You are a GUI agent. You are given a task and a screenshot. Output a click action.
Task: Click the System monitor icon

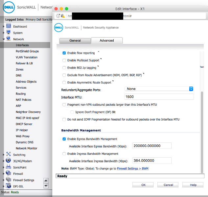8,33
